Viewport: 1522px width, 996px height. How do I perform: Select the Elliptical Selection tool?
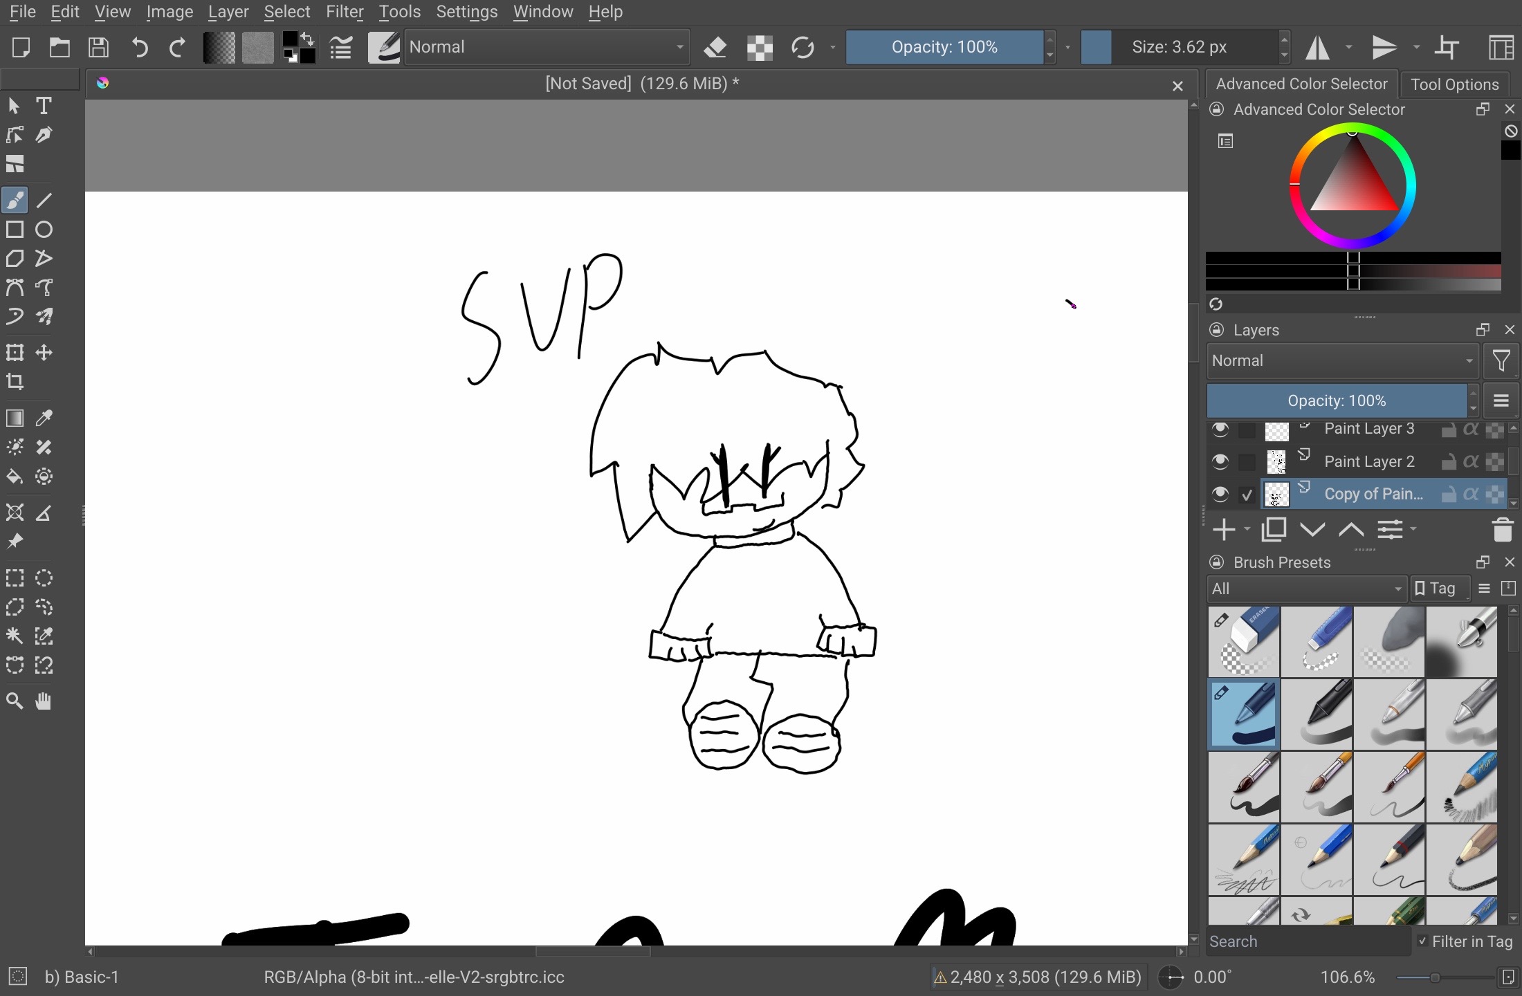44,578
